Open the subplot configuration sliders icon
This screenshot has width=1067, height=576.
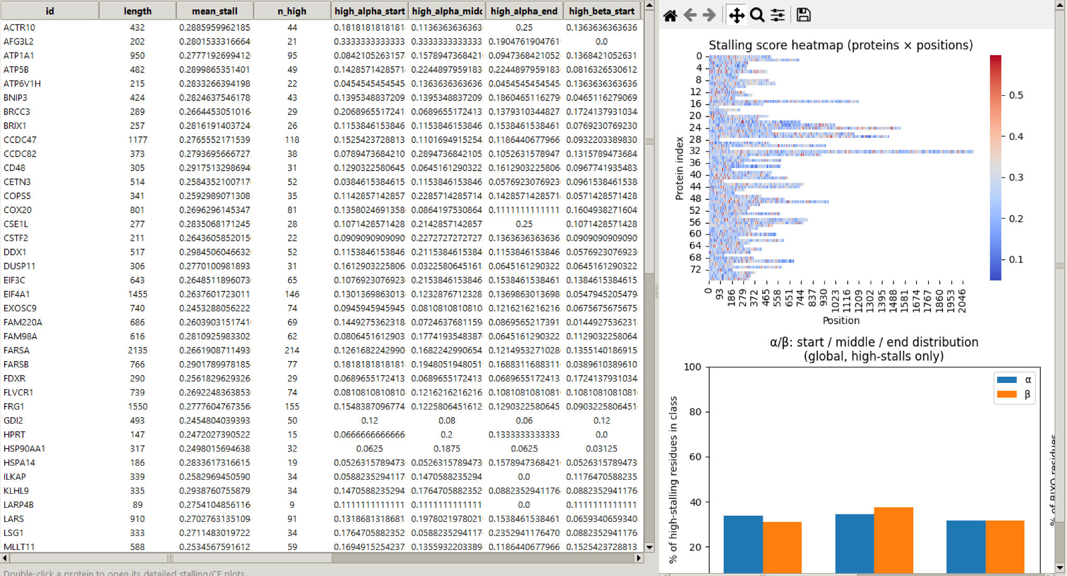tap(777, 15)
